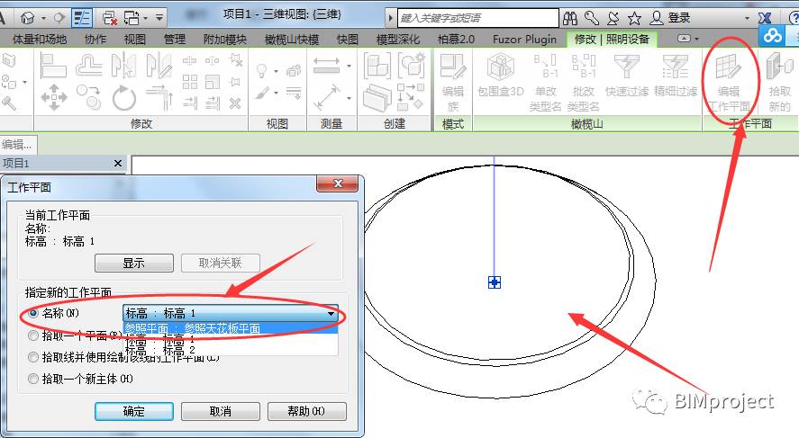Close the 项目1 project browser panel
Viewport: 799px width, 438px height.
click(x=118, y=164)
